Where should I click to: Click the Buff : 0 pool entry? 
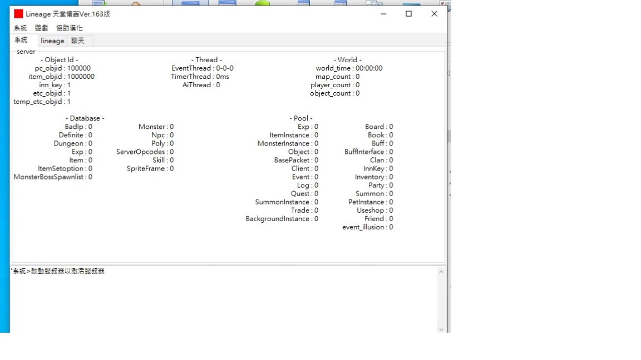click(382, 144)
